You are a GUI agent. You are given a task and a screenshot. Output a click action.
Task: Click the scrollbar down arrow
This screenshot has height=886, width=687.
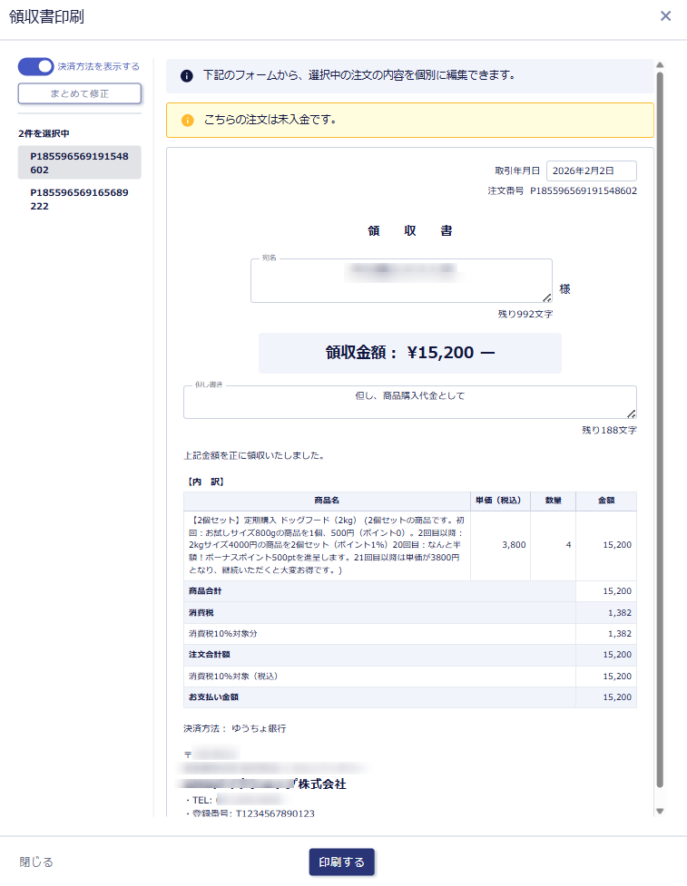point(660,811)
